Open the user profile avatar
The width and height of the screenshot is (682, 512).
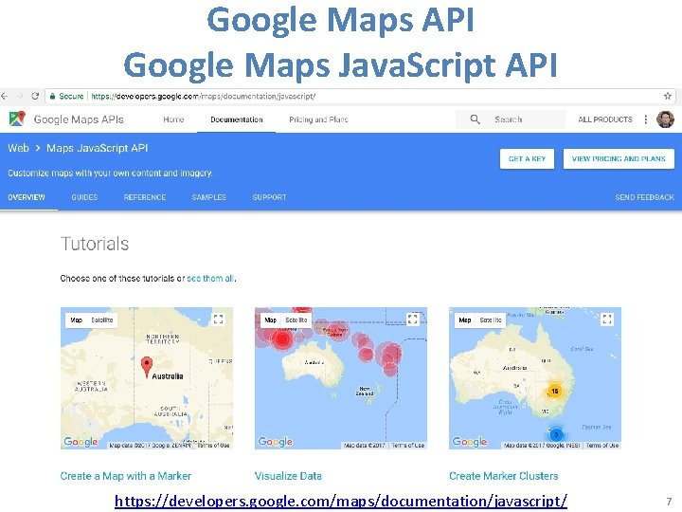pyautogui.click(x=665, y=119)
